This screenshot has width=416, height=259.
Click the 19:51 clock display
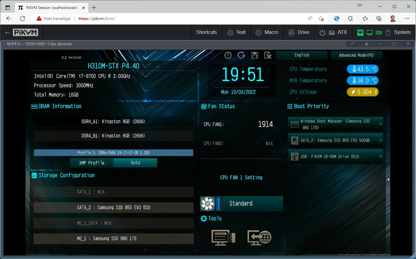coord(243,75)
